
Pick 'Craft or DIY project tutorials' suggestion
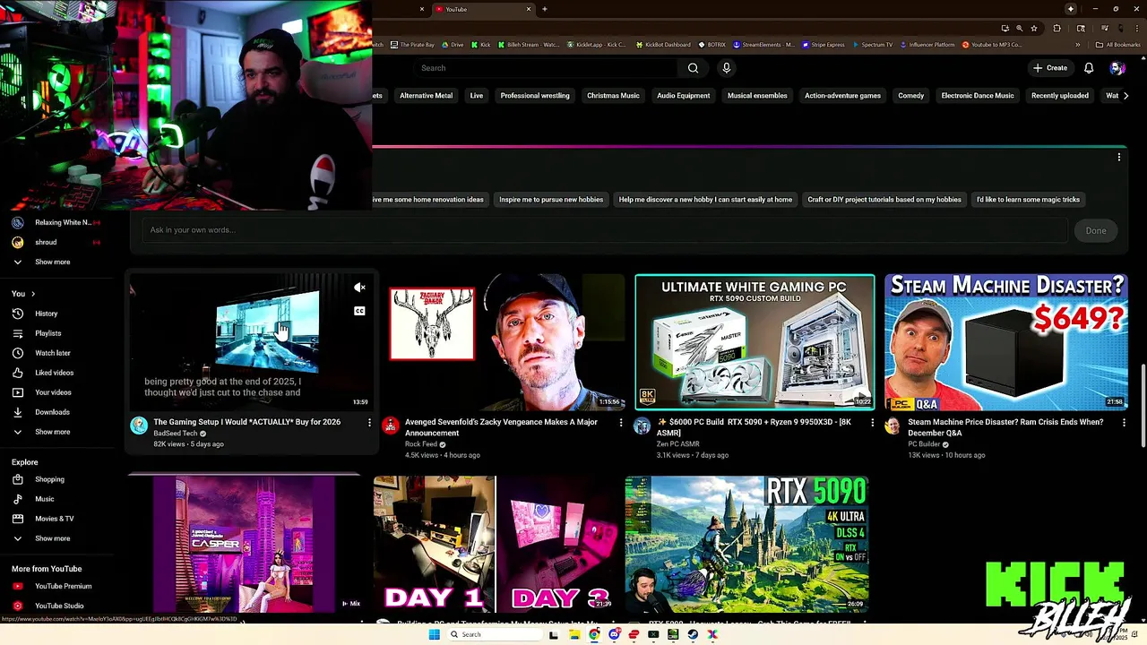884,200
